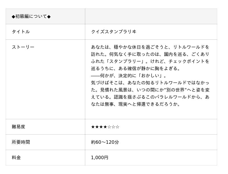
Task: Click the last empty difficulty star
Action: pos(117,127)
